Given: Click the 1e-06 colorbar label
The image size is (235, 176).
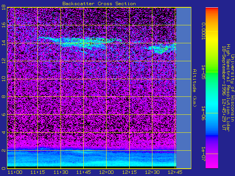Looking at the screenshot, I should pyautogui.click(x=203, y=113).
